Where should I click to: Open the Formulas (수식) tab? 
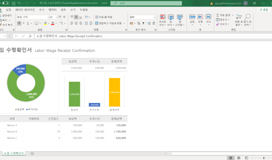tap(41, 10)
